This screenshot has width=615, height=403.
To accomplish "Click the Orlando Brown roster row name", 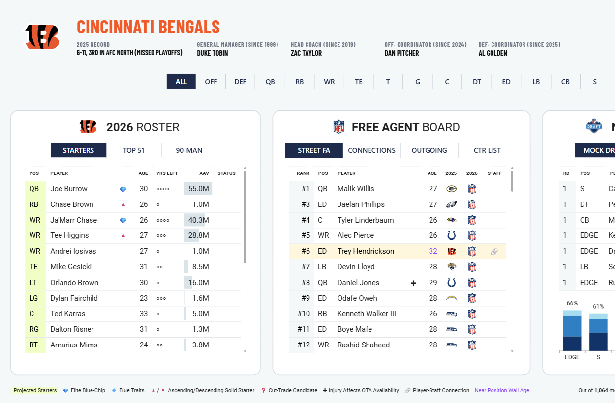I will (x=74, y=283).
